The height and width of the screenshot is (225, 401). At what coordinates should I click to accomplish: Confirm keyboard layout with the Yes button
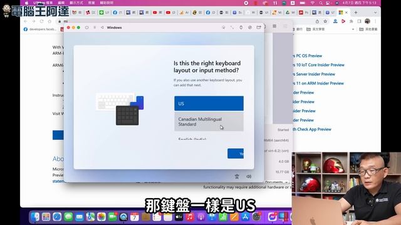tap(236, 154)
